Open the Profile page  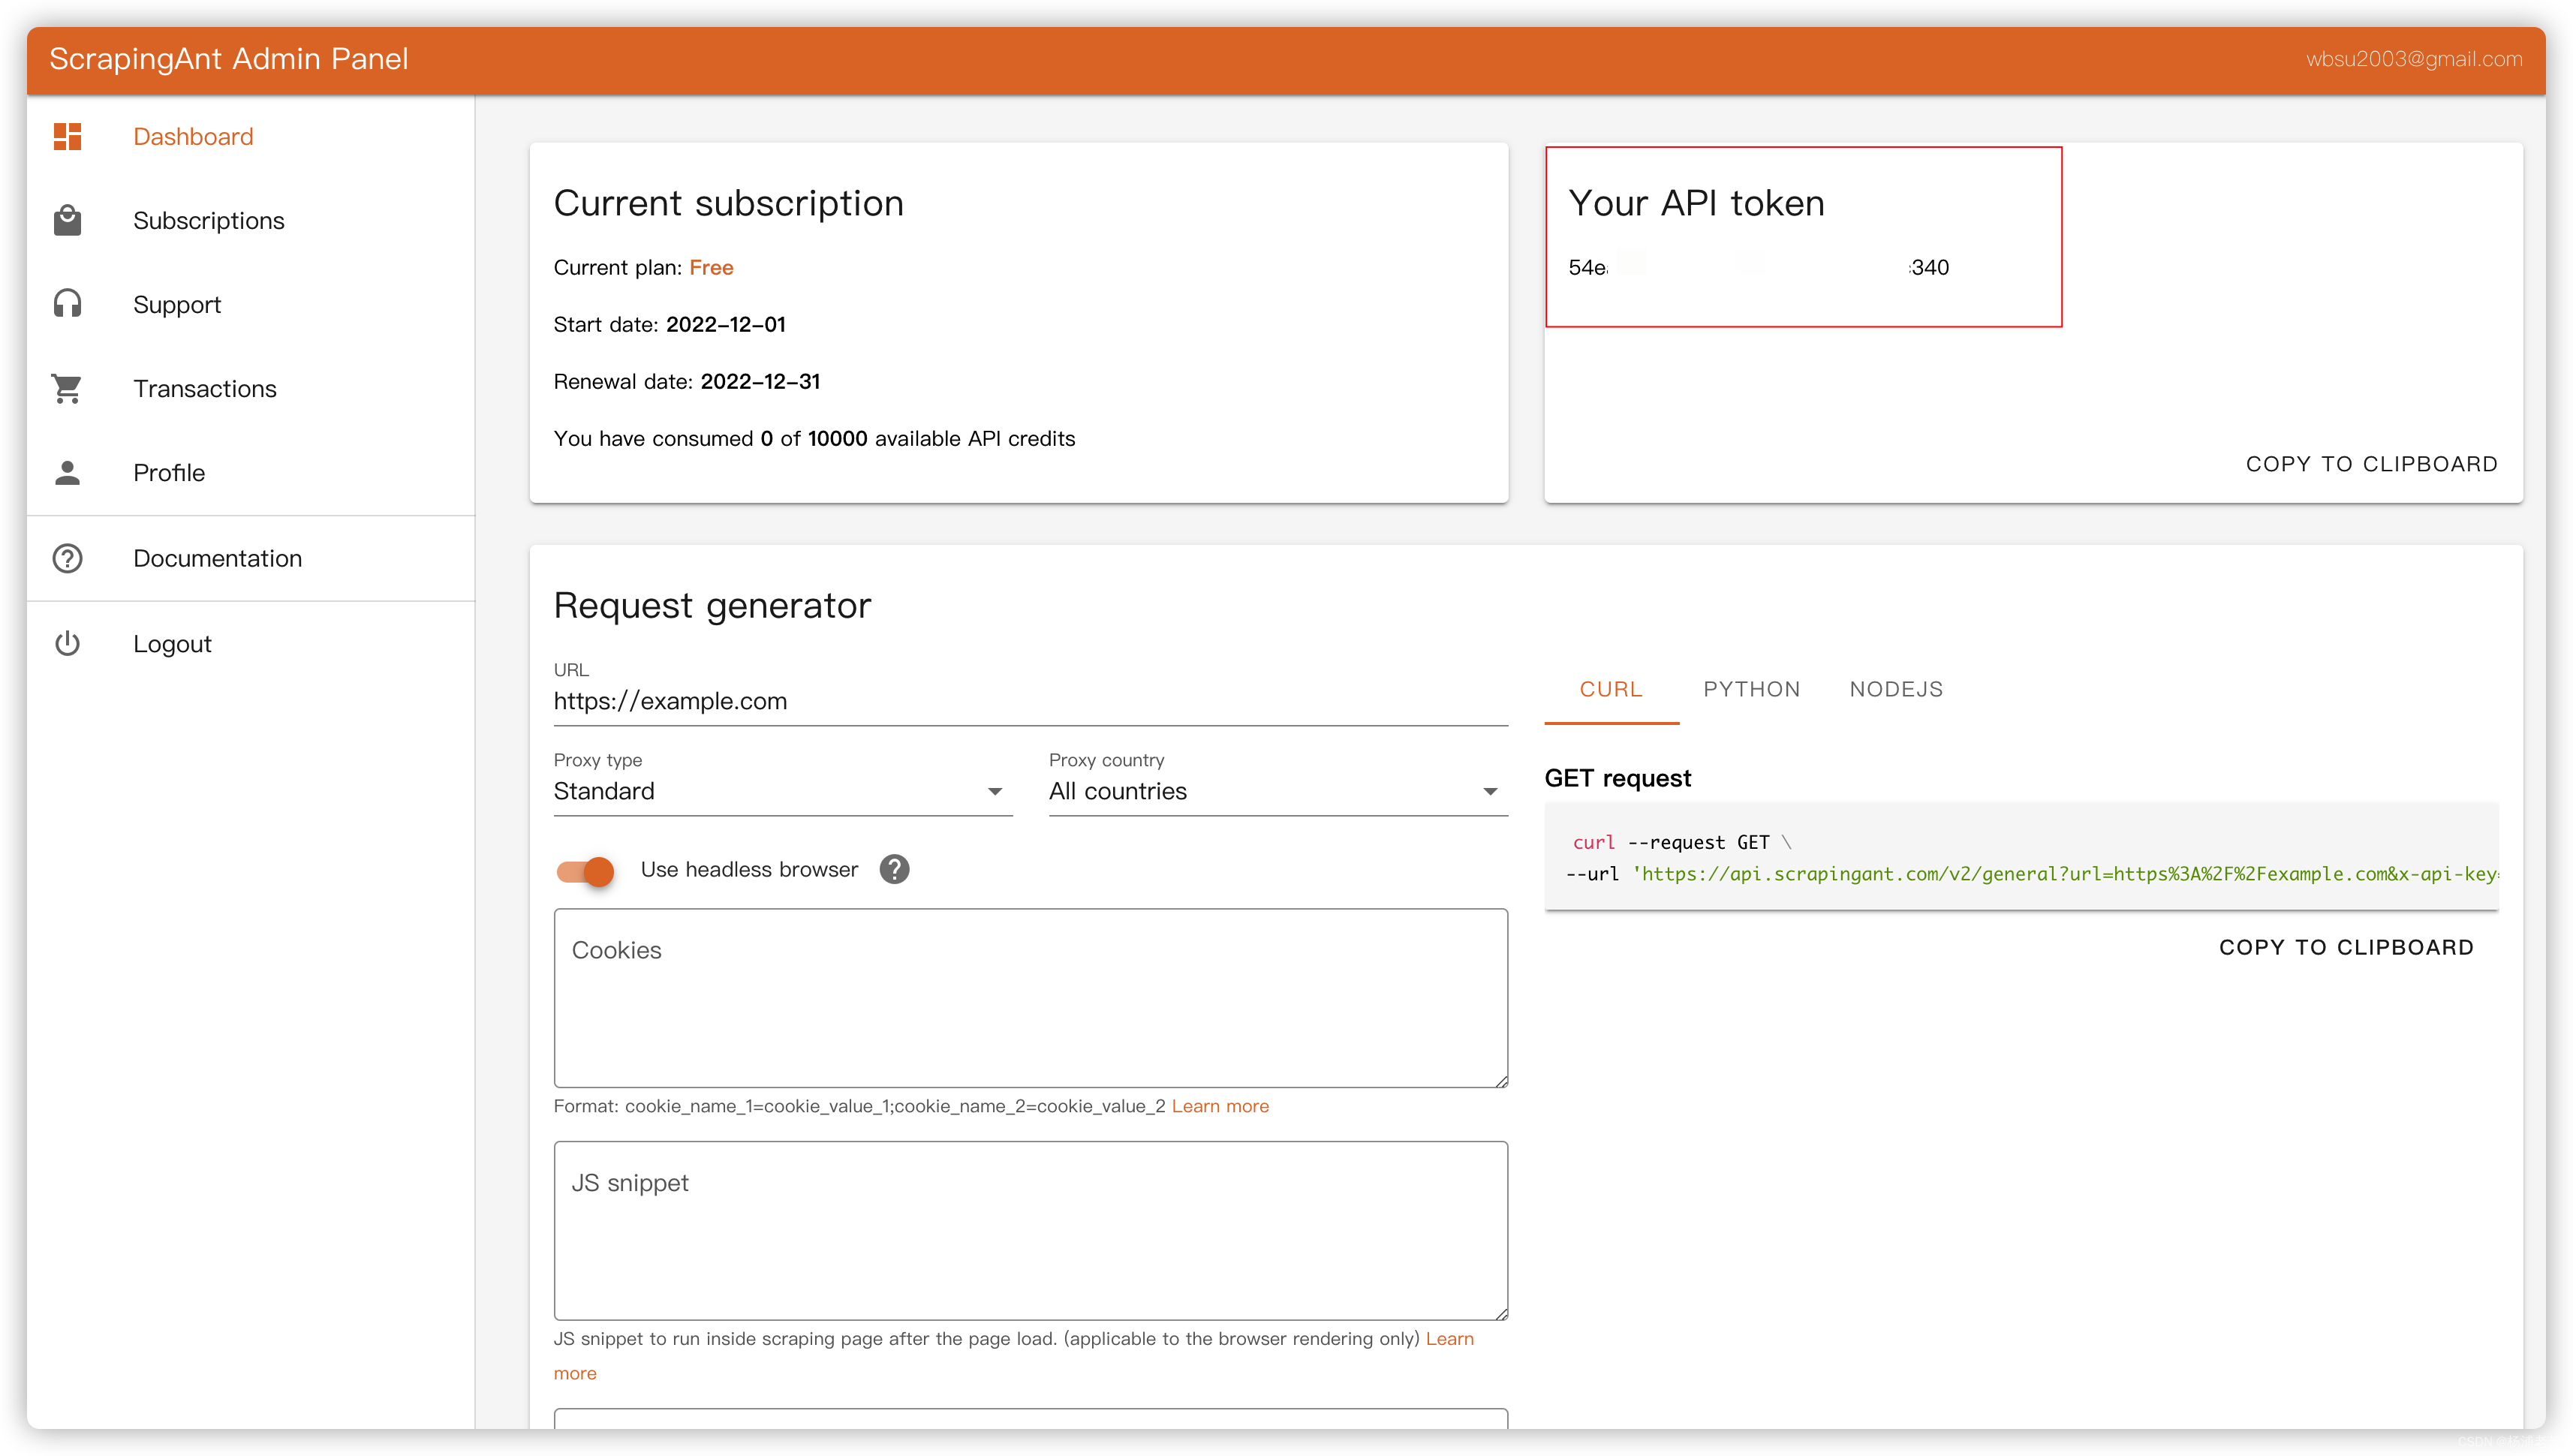pos(250,472)
